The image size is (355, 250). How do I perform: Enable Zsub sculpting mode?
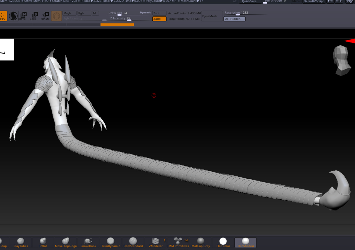tap(159, 13)
